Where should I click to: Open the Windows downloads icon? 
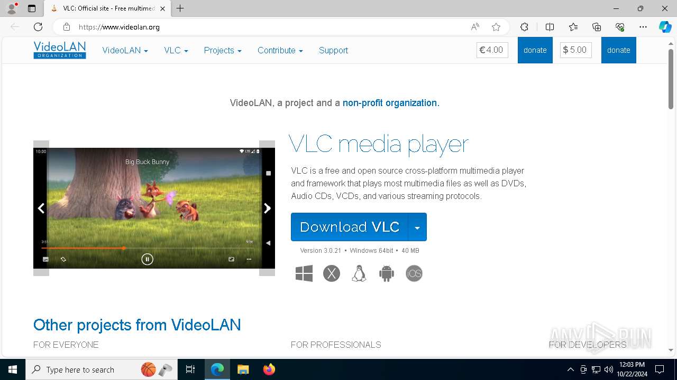304,273
